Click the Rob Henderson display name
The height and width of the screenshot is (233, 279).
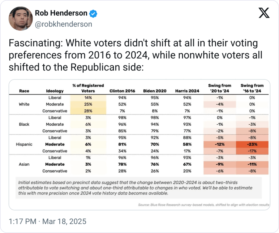pos(61,13)
